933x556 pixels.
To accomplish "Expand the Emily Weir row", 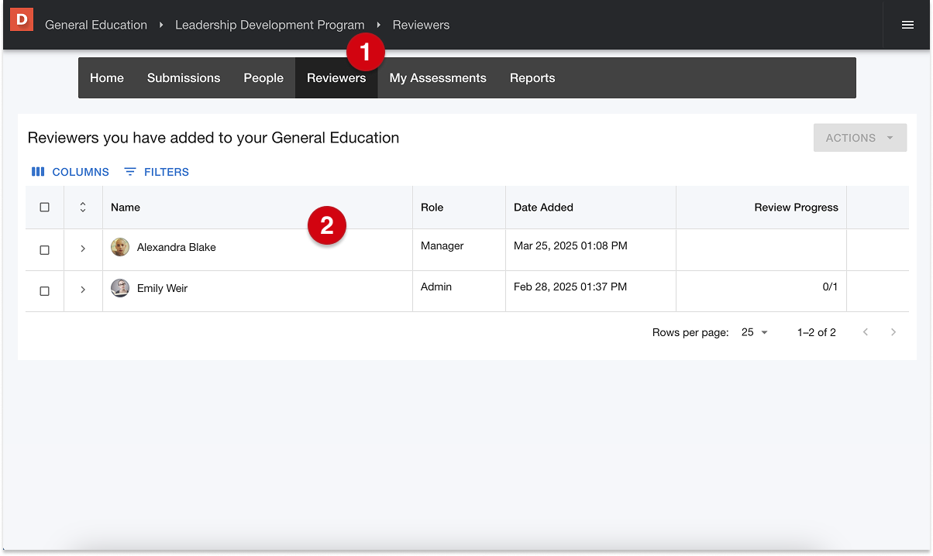I will tap(83, 290).
